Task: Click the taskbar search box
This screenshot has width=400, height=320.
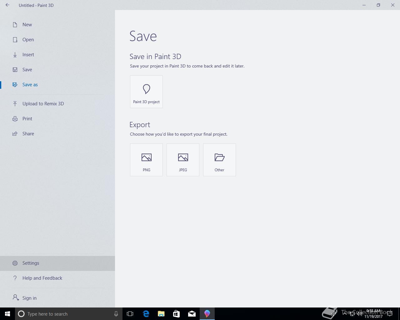Action: (69, 314)
